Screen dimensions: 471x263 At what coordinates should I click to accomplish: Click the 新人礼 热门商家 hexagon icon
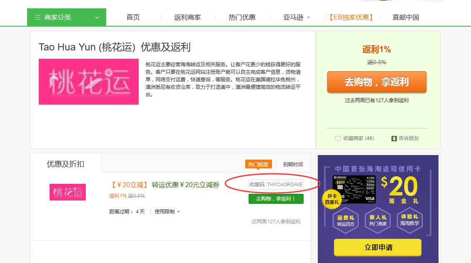click(378, 220)
